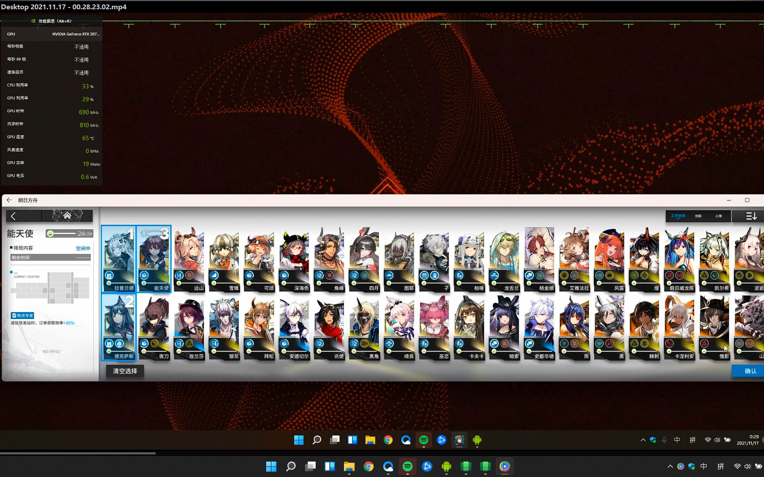764x477 pixels.
Task: Click the 性能图层 overlay header
Action: tap(51, 21)
